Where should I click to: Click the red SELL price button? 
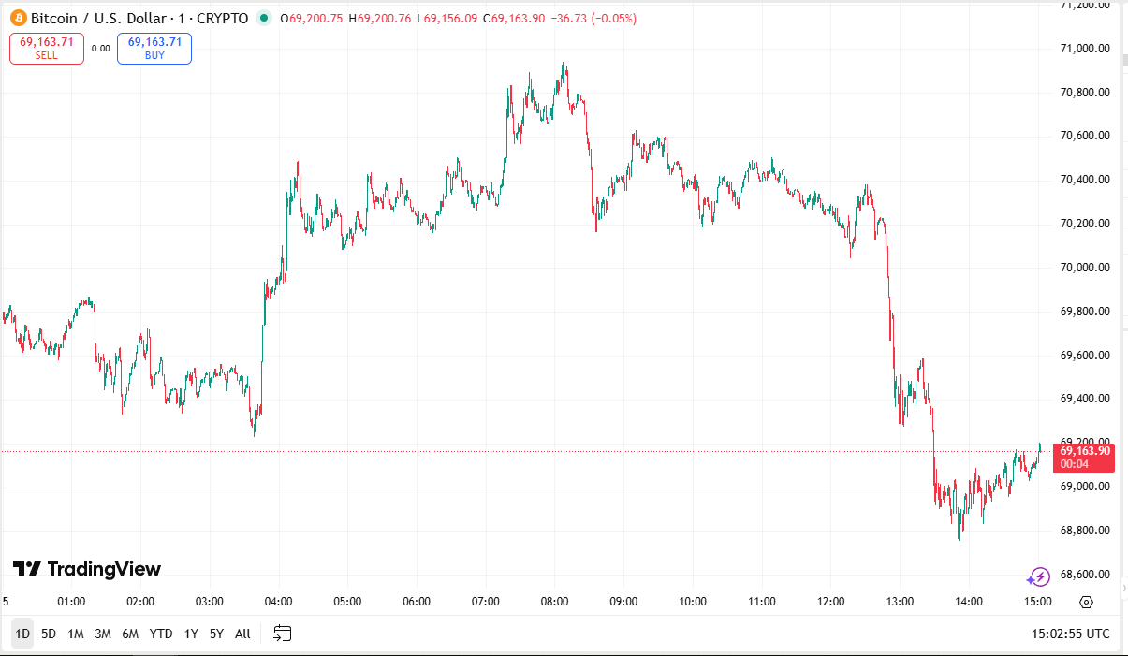click(x=47, y=49)
